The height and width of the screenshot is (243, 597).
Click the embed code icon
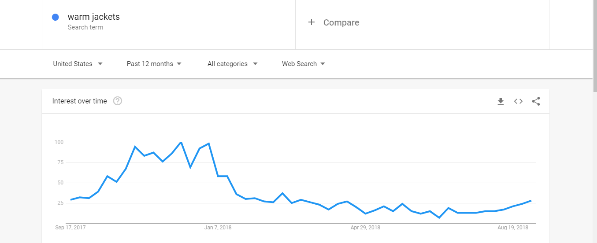(518, 101)
